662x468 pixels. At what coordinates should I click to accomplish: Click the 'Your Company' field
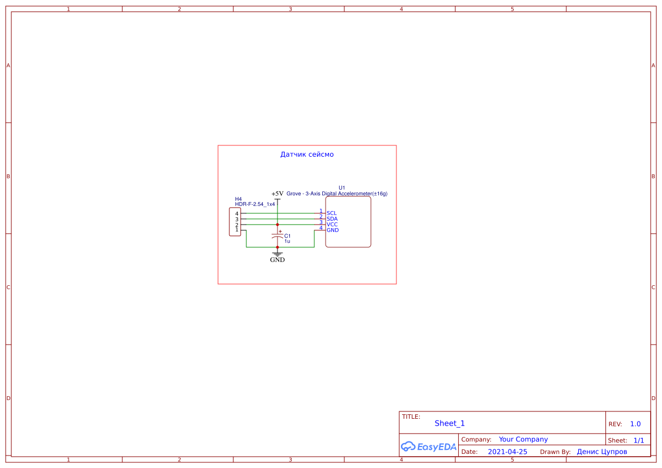[x=523, y=439]
